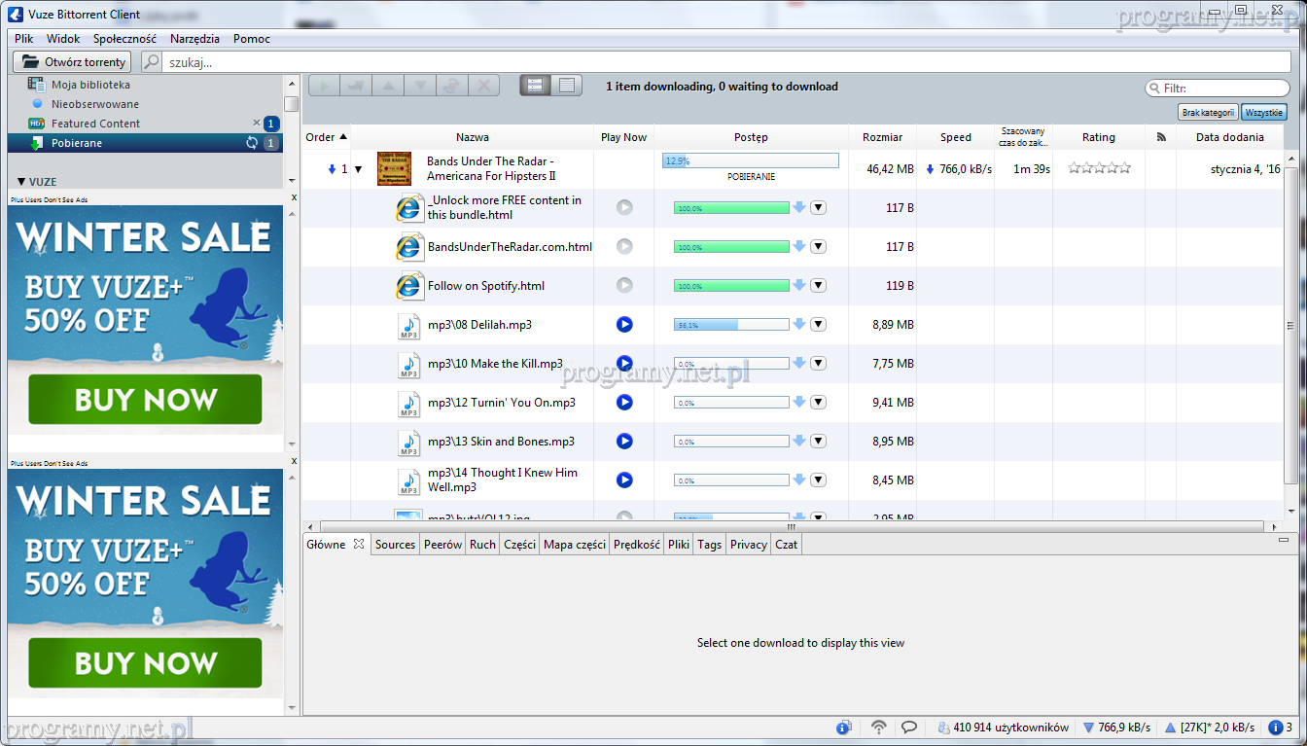Screen dimensions: 1307x746
Task: Play the 08 Delilah.mp3 file now
Action: (x=624, y=324)
